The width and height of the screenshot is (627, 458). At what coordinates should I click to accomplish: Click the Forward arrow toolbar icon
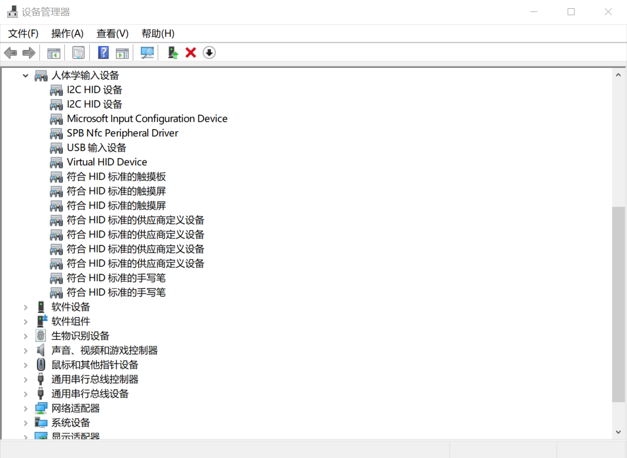pos(29,53)
